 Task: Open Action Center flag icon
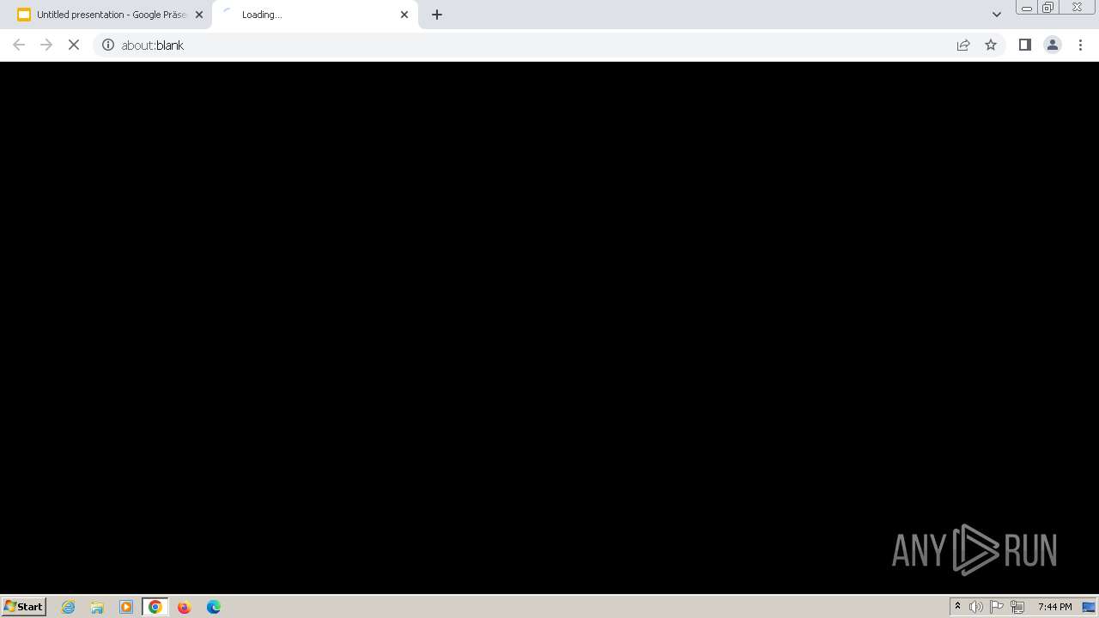997,607
